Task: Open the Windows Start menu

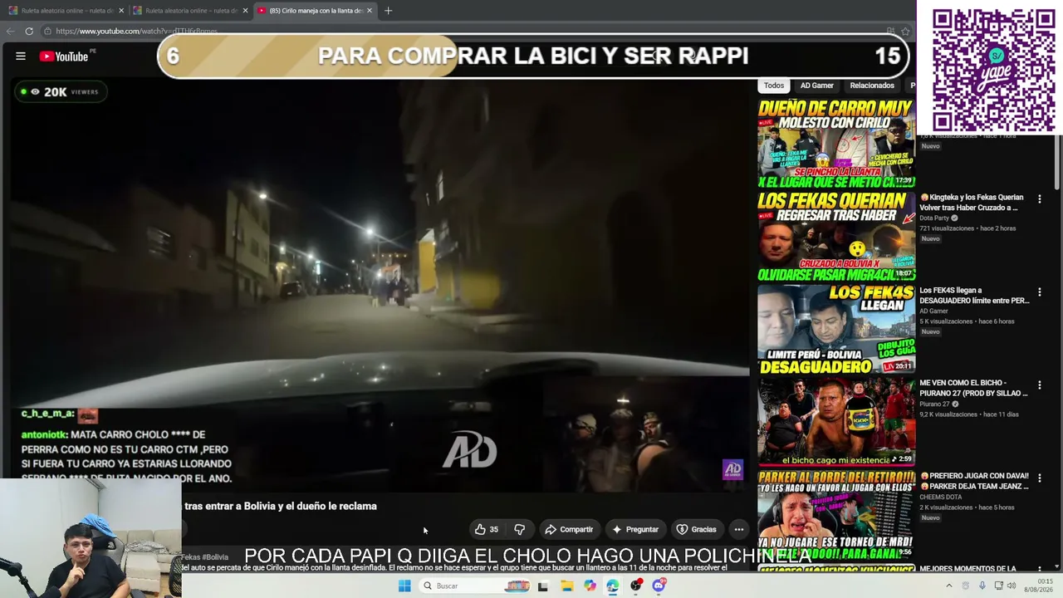Action: [404, 586]
